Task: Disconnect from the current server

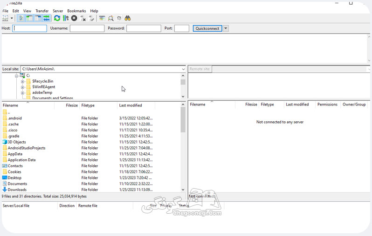Action: pos(83,18)
